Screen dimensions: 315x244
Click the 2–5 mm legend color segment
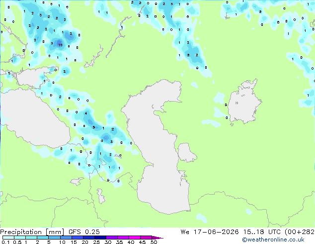tap(43, 238)
